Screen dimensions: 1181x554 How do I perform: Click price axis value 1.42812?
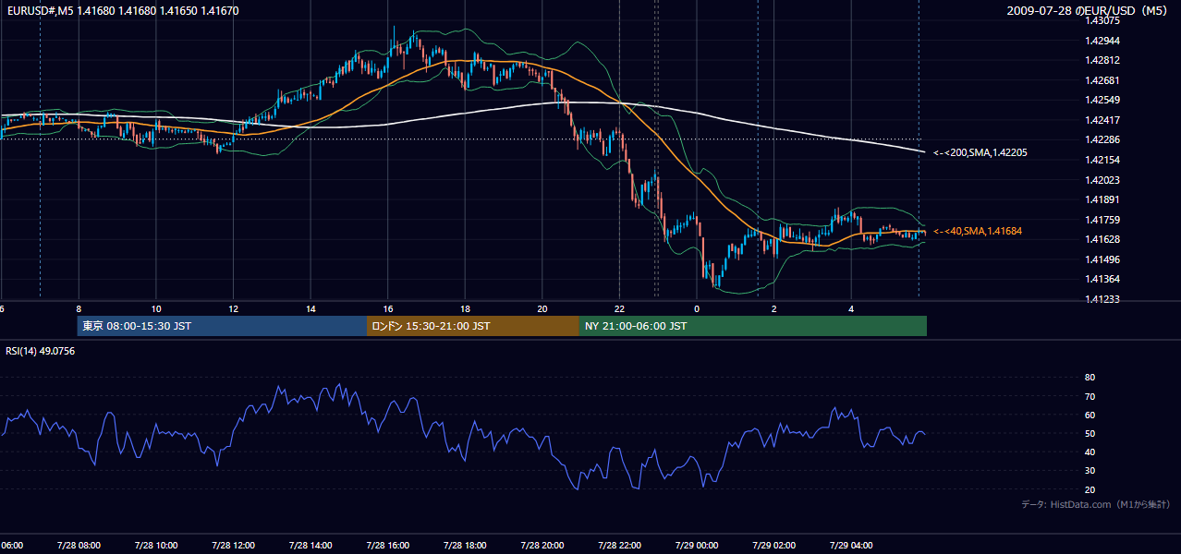[x=1102, y=60]
